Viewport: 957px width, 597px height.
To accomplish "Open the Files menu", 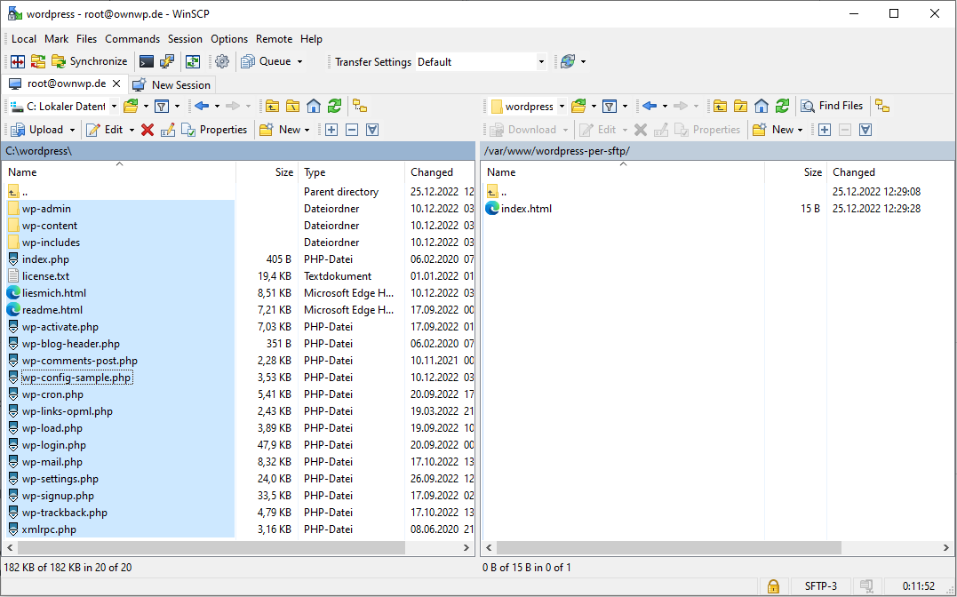I will click(x=87, y=38).
